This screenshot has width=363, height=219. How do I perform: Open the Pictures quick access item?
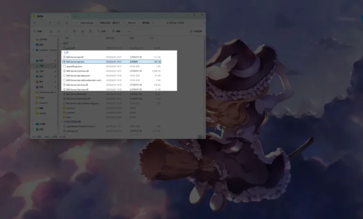pos(40,76)
